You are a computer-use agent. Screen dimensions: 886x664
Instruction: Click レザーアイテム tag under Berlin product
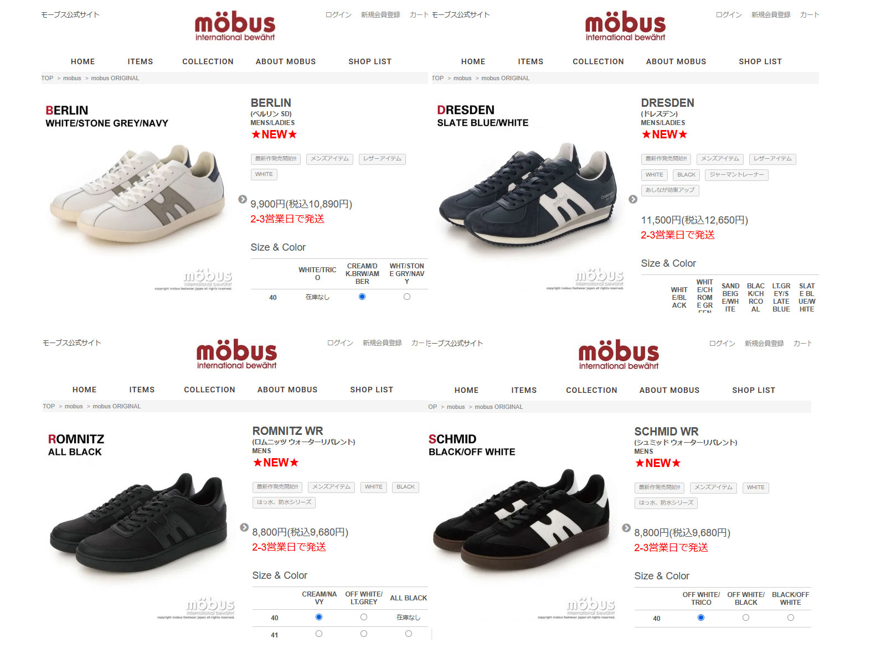point(382,159)
